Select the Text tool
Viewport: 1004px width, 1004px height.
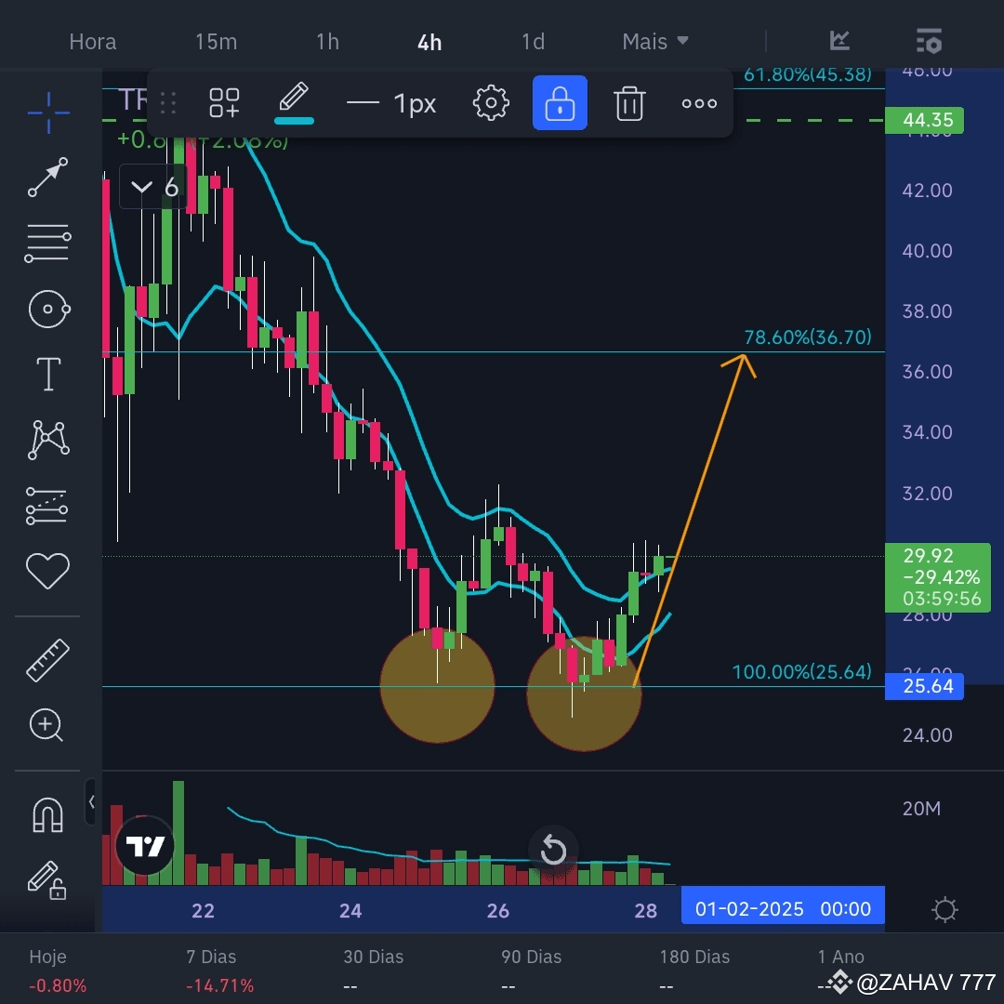pyautogui.click(x=48, y=374)
